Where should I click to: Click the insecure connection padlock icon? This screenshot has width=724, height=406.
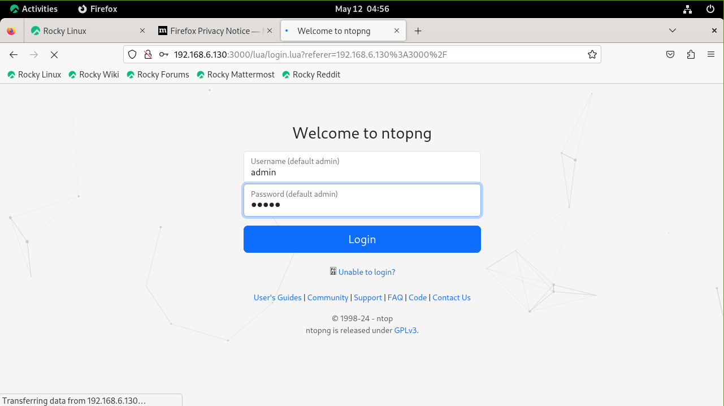[148, 54]
